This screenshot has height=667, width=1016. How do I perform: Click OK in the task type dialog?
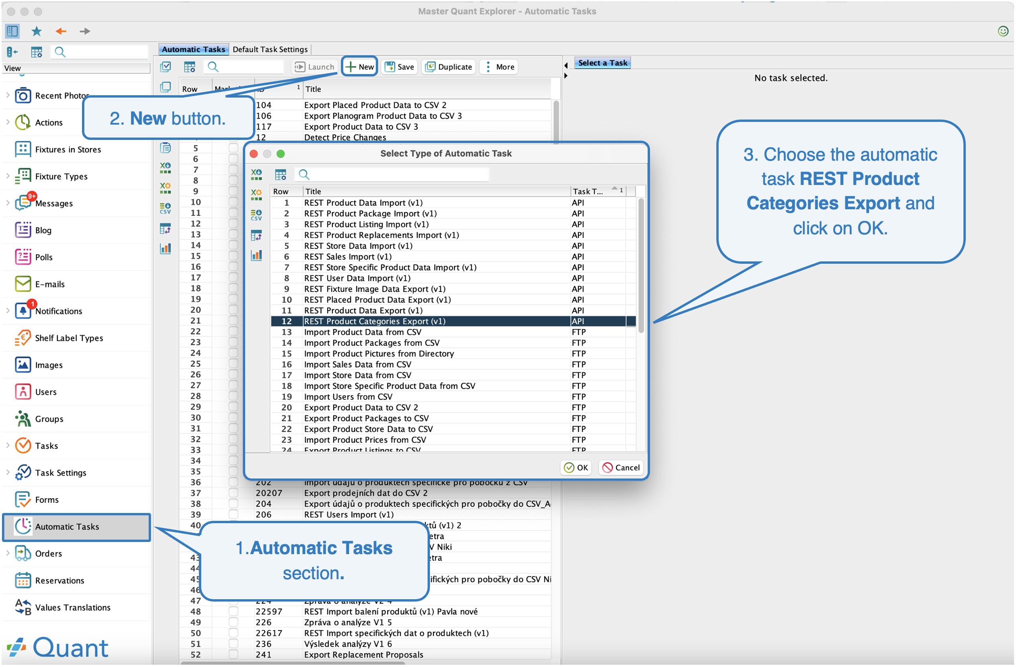pos(576,468)
